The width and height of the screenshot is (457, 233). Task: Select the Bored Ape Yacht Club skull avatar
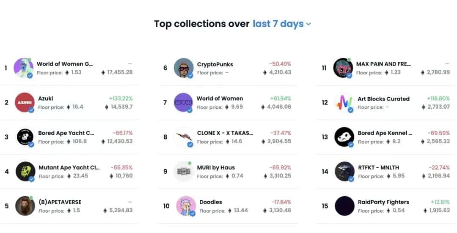[x=25, y=137]
